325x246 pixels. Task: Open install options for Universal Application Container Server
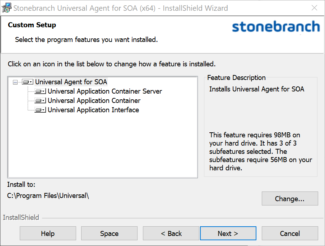(x=40, y=91)
